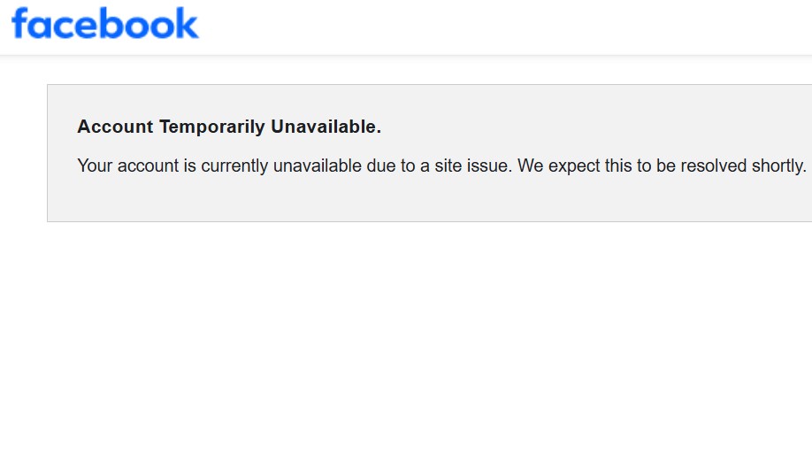Click the white header bar beside the logo

coord(504,27)
